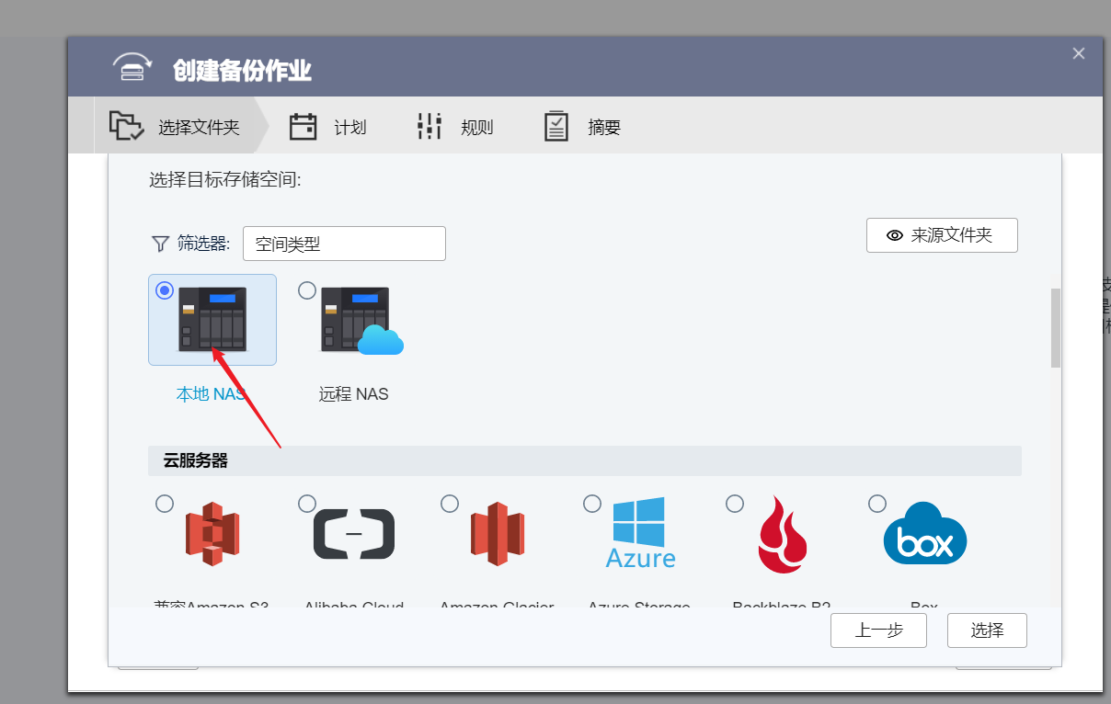Click the 规则 sliders step icon

pos(430,126)
